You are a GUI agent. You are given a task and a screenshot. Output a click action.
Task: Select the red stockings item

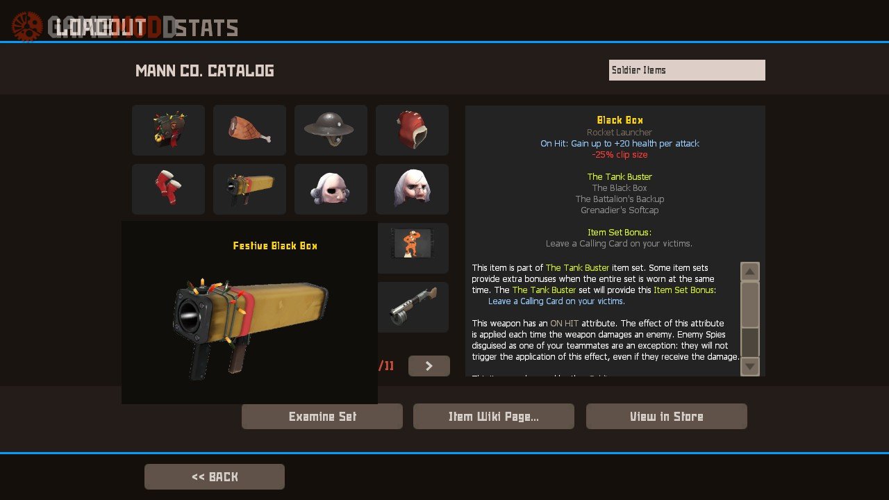168,189
